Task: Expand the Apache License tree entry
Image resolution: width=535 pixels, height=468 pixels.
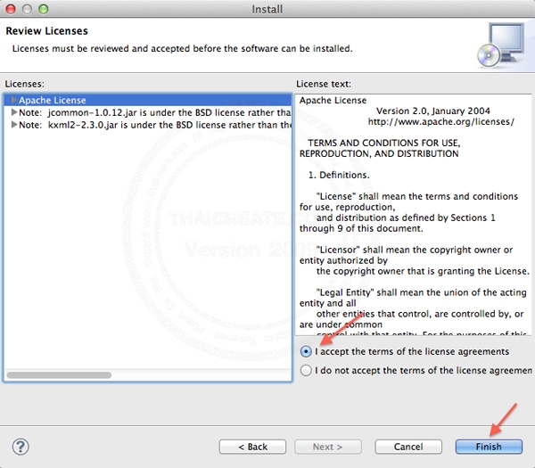Action: [x=14, y=100]
